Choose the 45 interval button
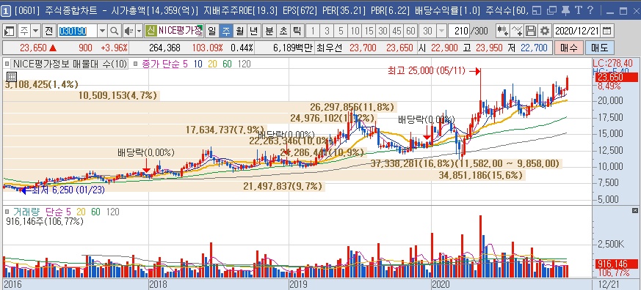The width and height of the screenshot is (641, 290). pyautogui.click(x=396, y=31)
